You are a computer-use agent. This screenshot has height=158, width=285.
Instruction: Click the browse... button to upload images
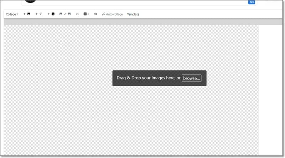tap(191, 78)
